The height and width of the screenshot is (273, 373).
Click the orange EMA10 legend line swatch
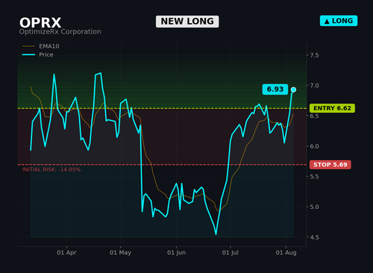click(x=28, y=46)
